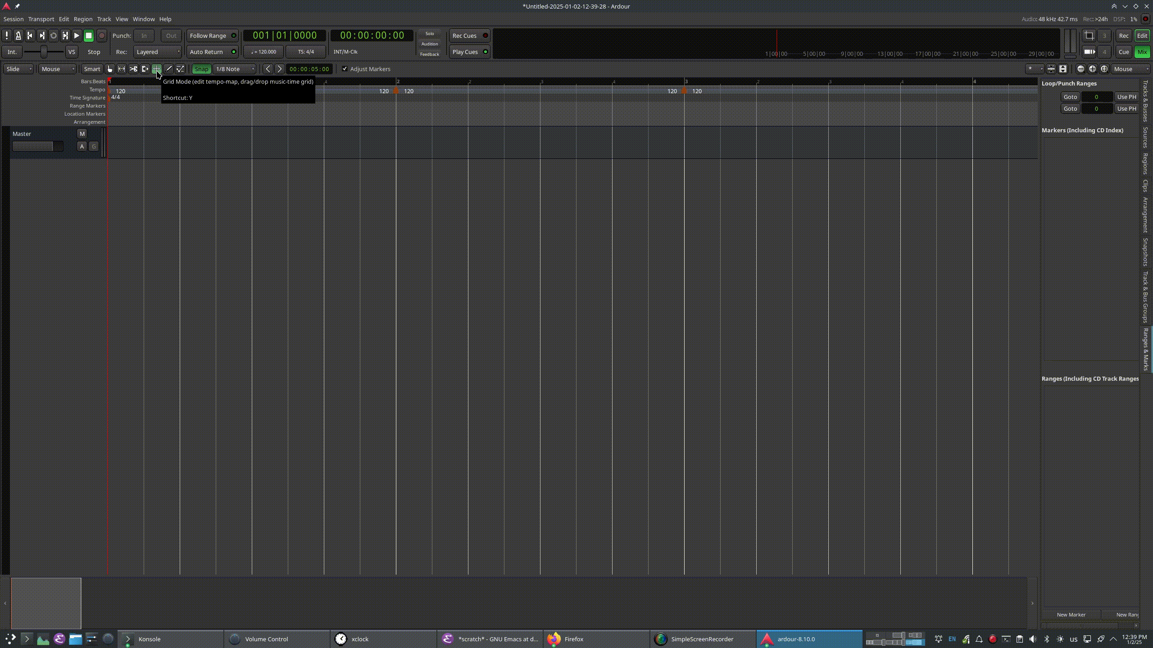The width and height of the screenshot is (1153, 648).
Task: Select the Grab hand tool
Action: pos(110,69)
